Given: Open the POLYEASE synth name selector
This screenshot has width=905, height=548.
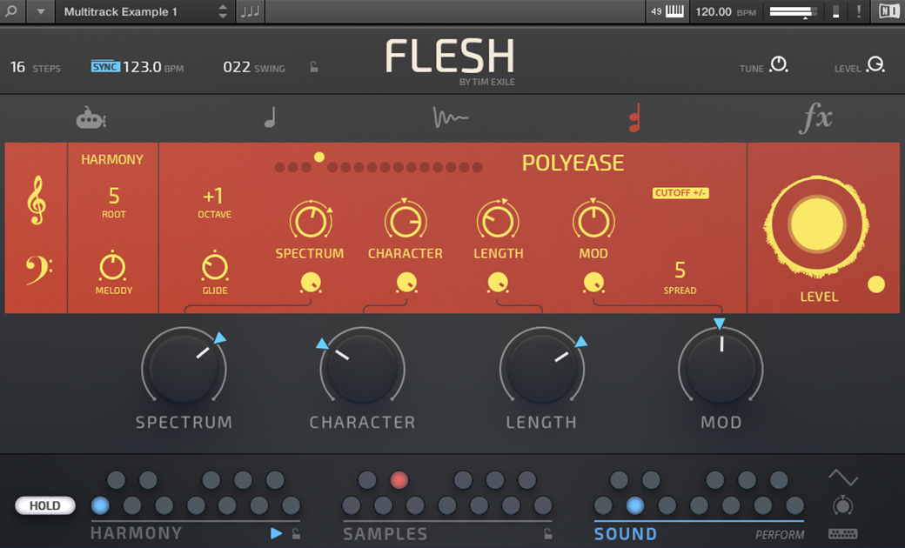Looking at the screenshot, I should click(573, 164).
